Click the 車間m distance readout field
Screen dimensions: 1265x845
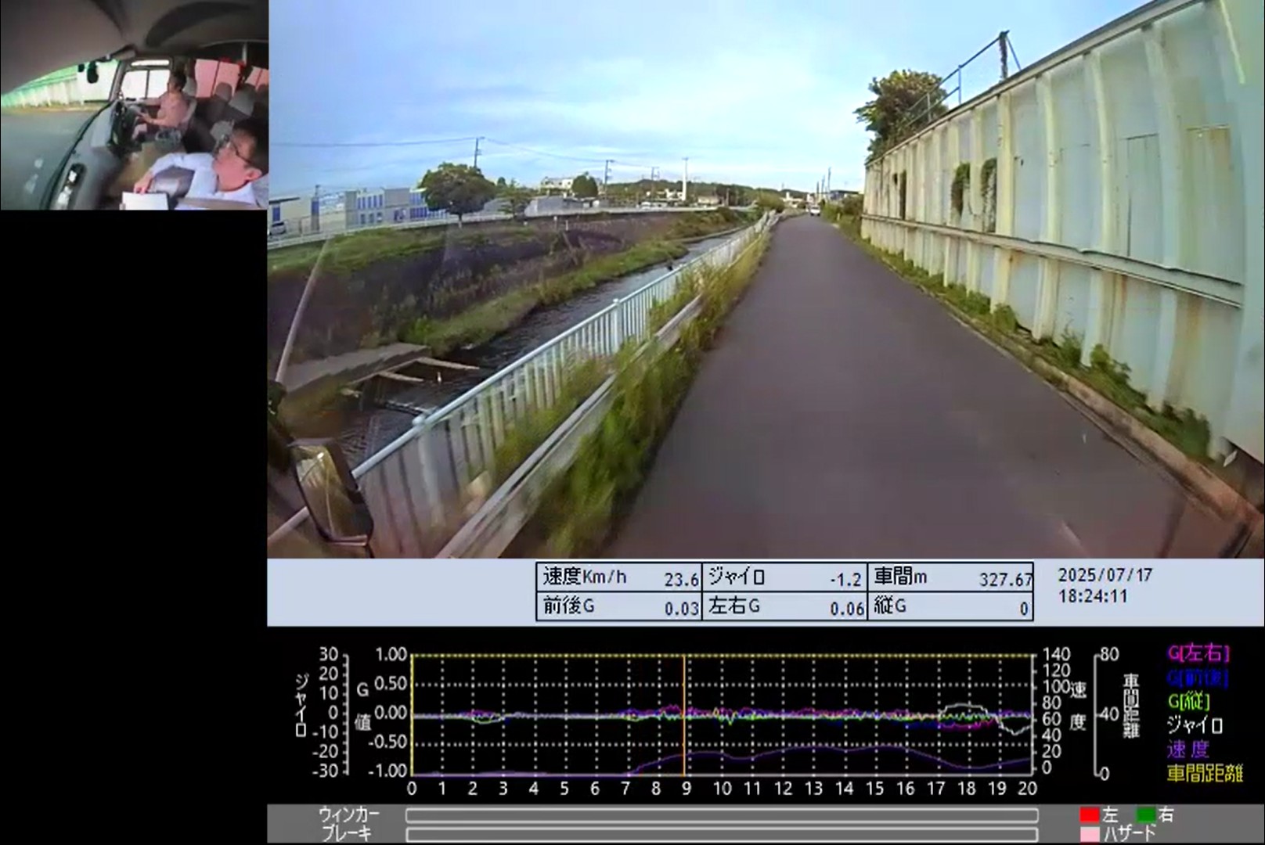[950, 578]
